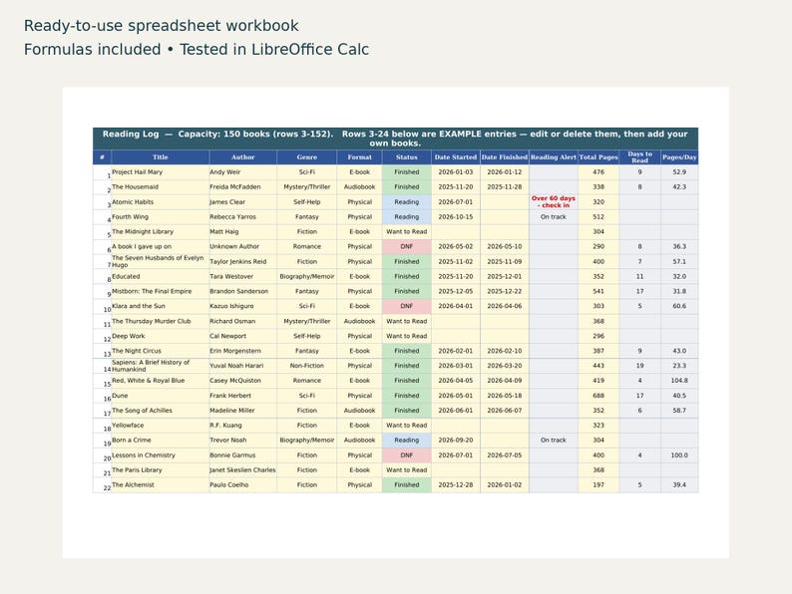
Task: Click the Status column header
Action: [x=407, y=156]
